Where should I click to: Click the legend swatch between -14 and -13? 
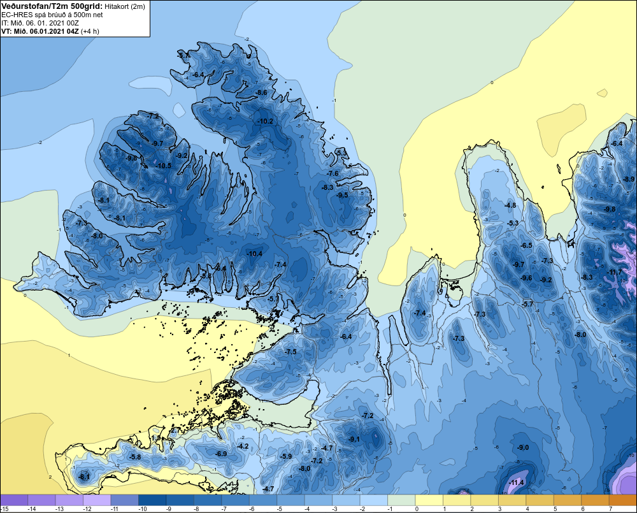pyautogui.click(x=42, y=500)
